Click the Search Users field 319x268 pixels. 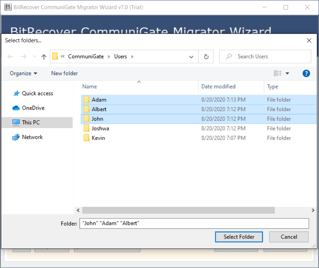click(x=265, y=57)
